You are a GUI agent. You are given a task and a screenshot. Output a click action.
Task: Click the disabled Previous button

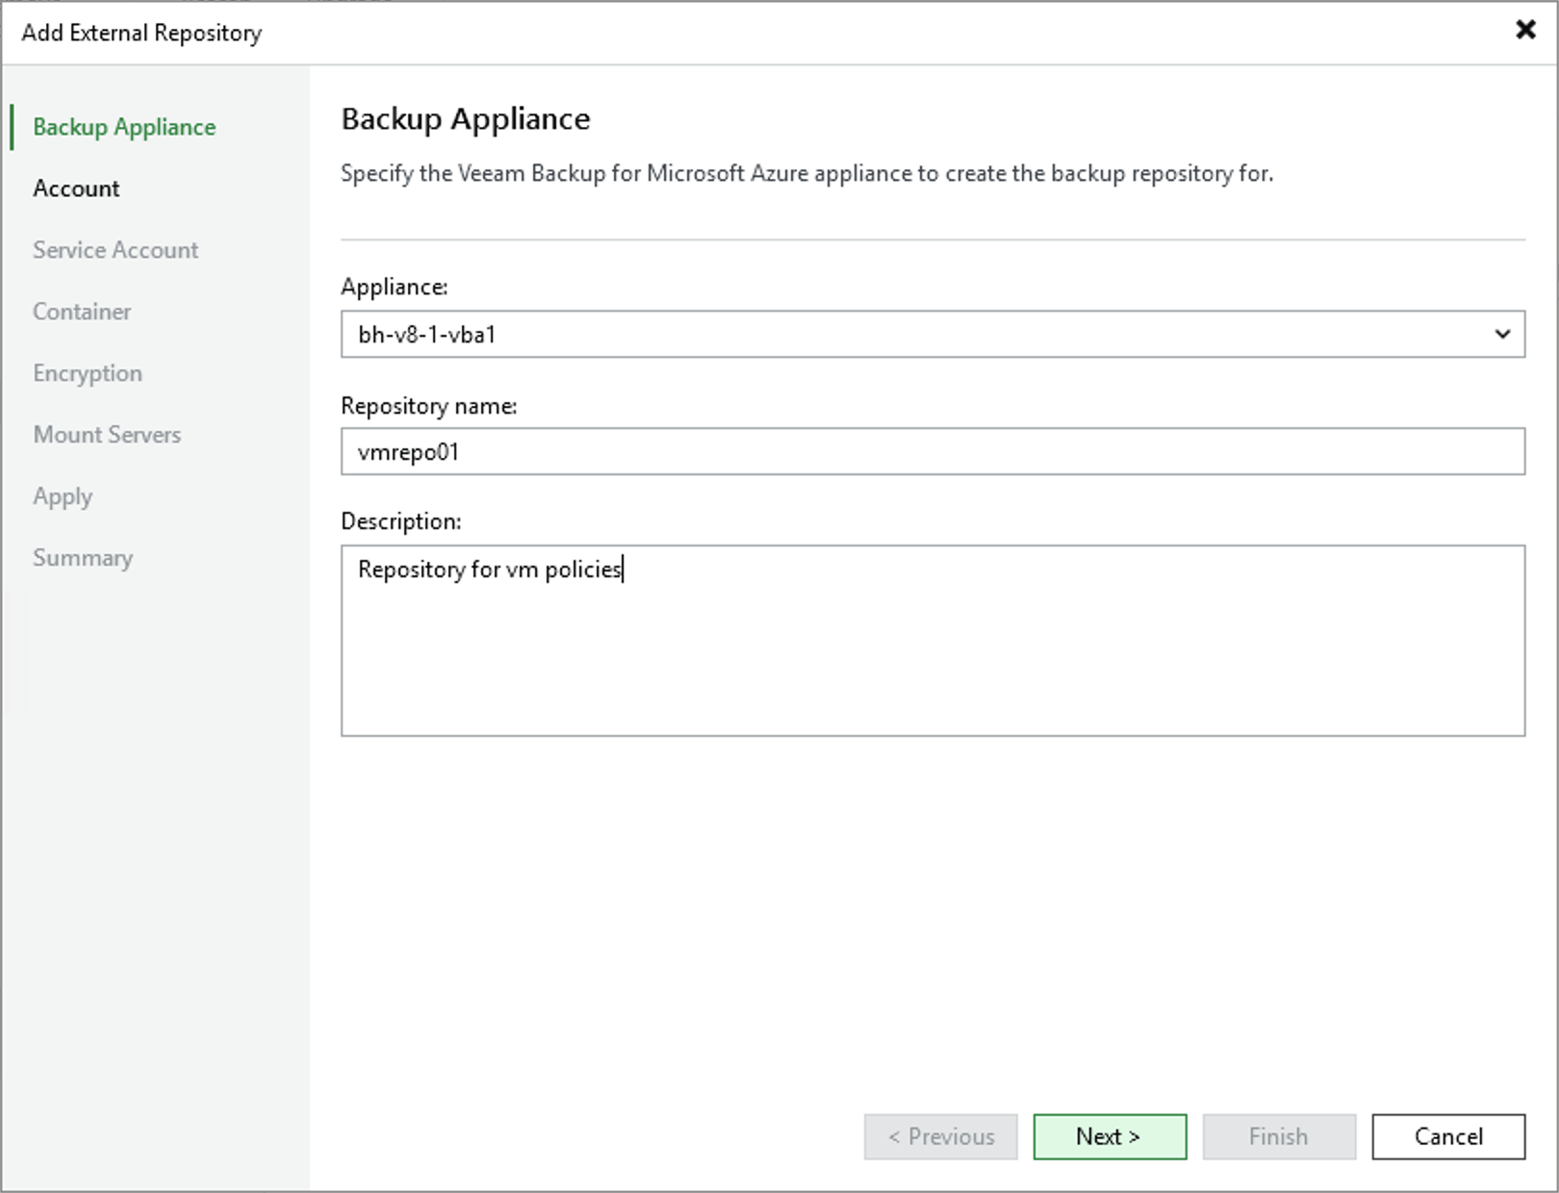(x=940, y=1136)
